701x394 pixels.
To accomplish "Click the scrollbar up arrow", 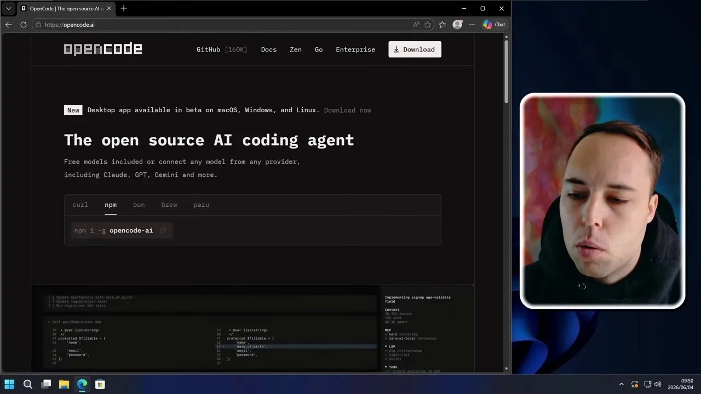I will pyautogui.click(x=507, y=37).
